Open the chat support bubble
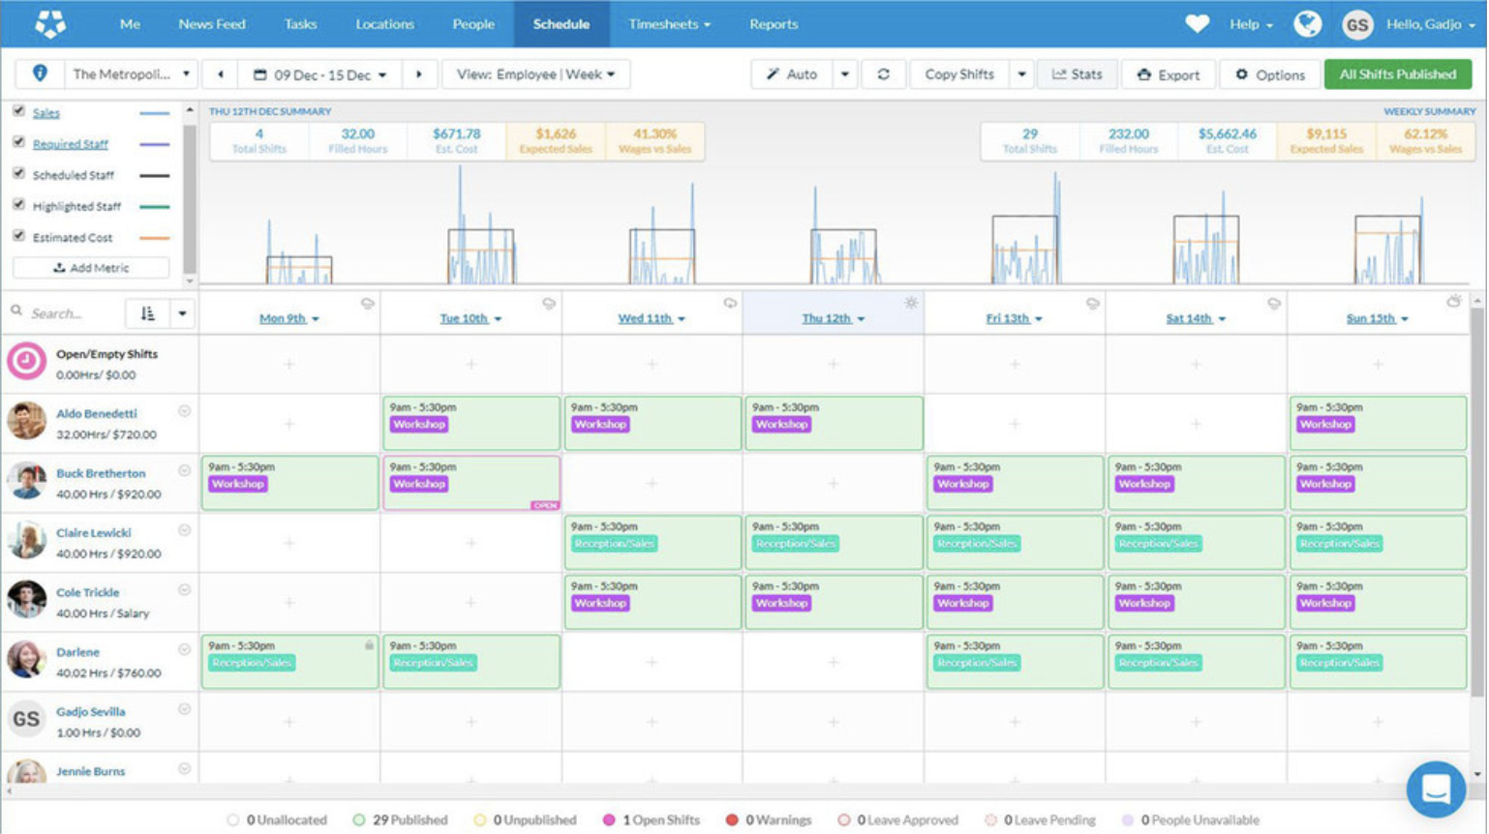1489x834 pixels. click(x=1435, y=789)
